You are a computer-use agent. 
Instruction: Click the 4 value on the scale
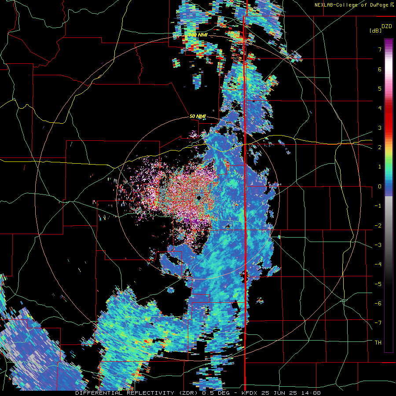pos(380,108)
